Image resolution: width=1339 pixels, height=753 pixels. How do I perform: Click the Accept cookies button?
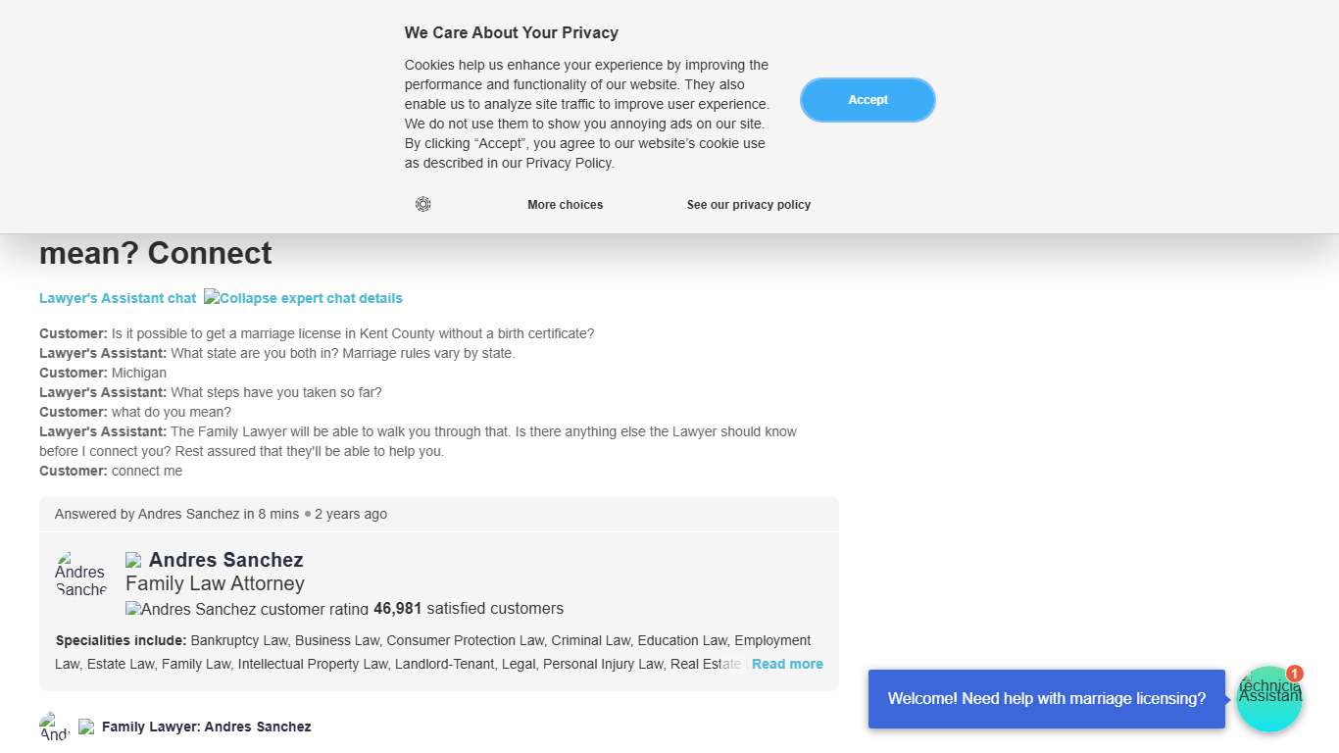coord(868,100)
